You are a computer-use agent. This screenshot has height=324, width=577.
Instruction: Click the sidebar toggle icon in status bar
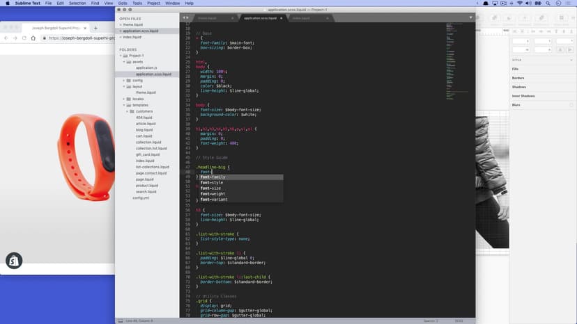(120, 321)
